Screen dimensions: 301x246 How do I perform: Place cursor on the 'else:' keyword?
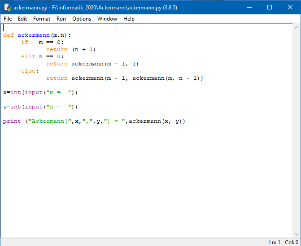pyautogui.click(x=30, y=71)
